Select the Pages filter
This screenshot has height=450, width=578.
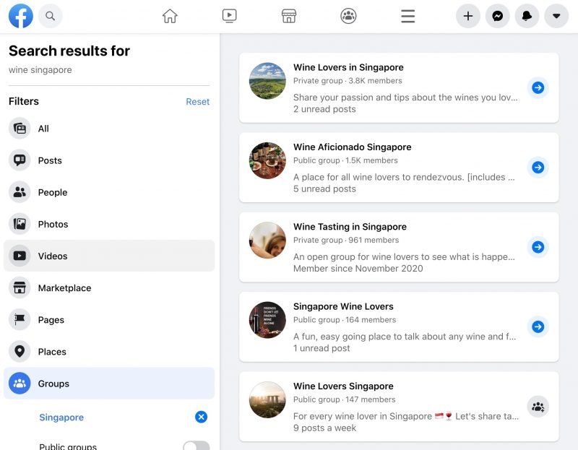[109, 319]
